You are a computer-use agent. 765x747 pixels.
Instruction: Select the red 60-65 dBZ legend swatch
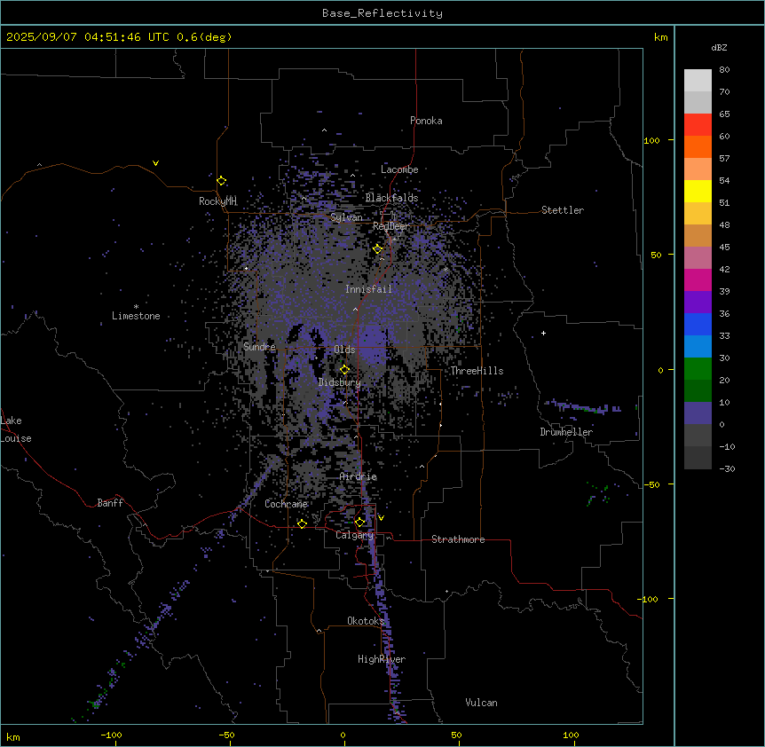pos(698,125)
